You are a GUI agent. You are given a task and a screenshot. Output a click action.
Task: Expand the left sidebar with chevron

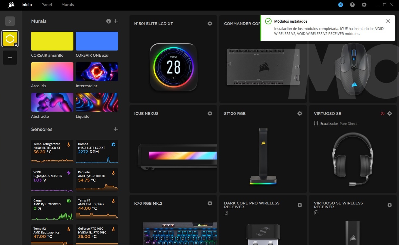click(10, 21)
